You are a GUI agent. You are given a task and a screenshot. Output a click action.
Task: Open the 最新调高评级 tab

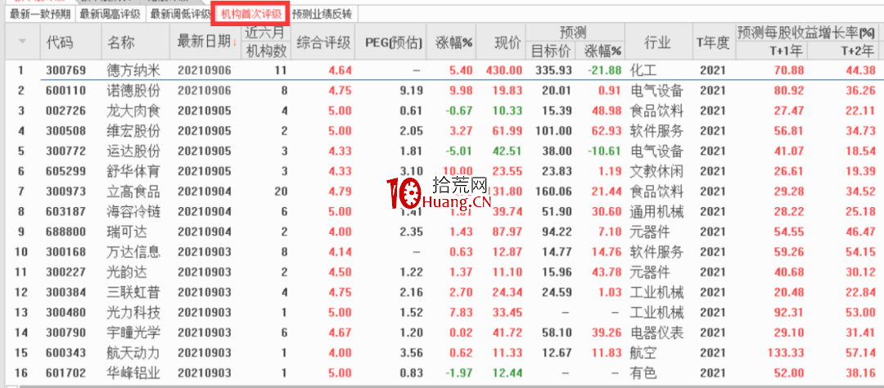(110, 14)
